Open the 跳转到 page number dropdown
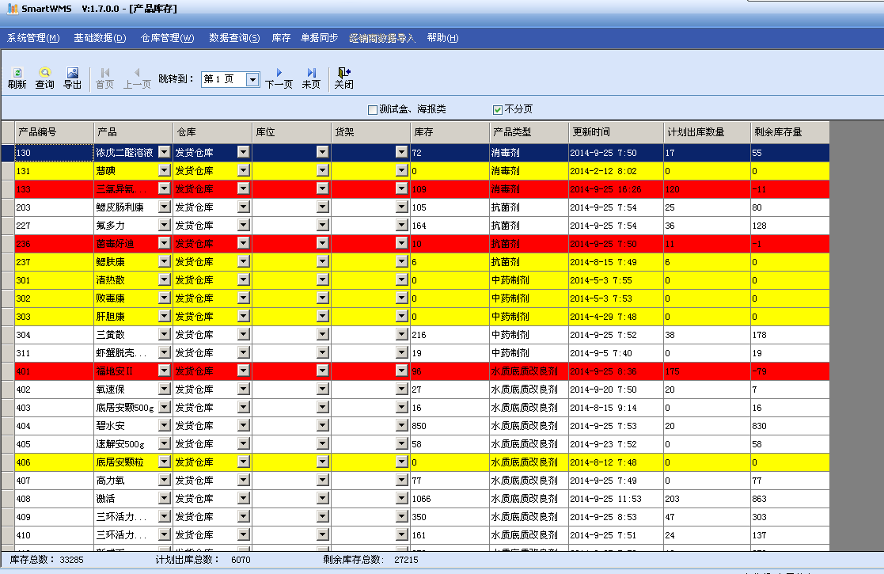 252,79
